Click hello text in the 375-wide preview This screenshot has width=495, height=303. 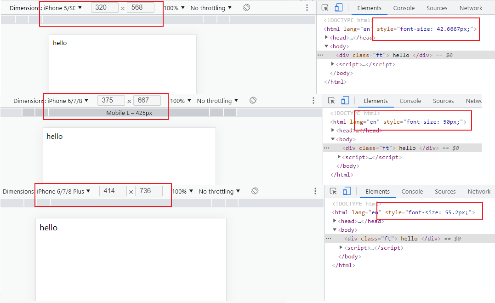tap(55, 136)
